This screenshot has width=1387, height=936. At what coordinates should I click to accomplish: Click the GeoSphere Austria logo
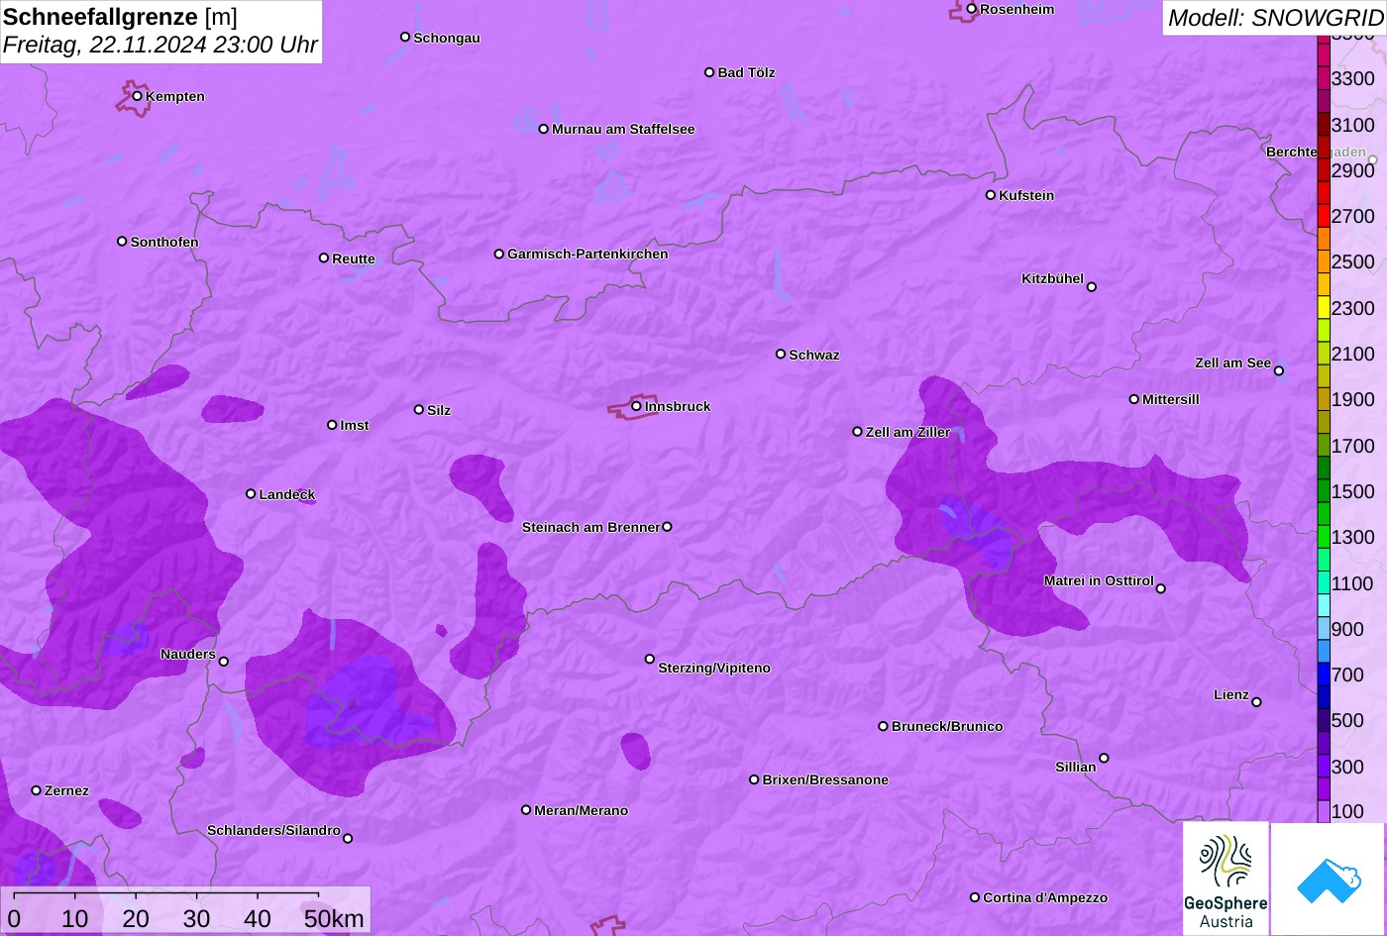(x=1226, y=879)
